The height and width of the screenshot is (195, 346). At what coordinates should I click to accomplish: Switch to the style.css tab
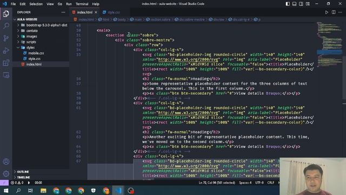click(x=114, y=12)
